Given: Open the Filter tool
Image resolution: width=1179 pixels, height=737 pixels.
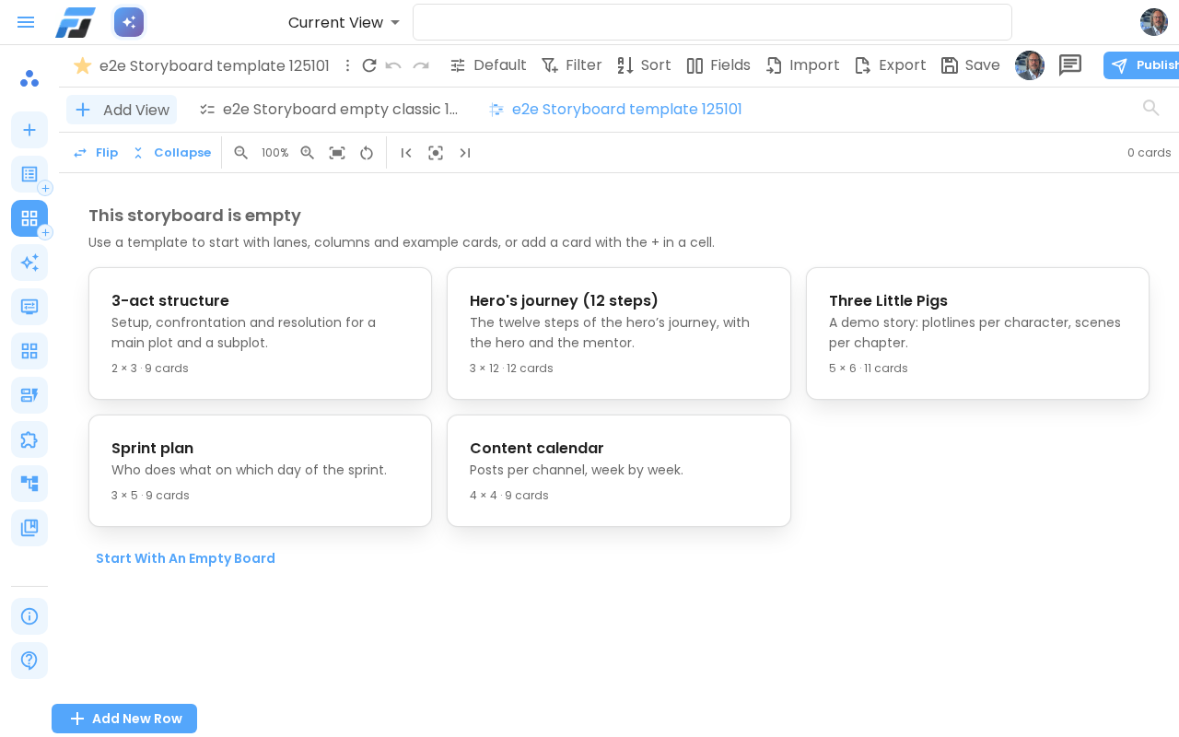Looking at the screenshot, I should coord(571,65).
